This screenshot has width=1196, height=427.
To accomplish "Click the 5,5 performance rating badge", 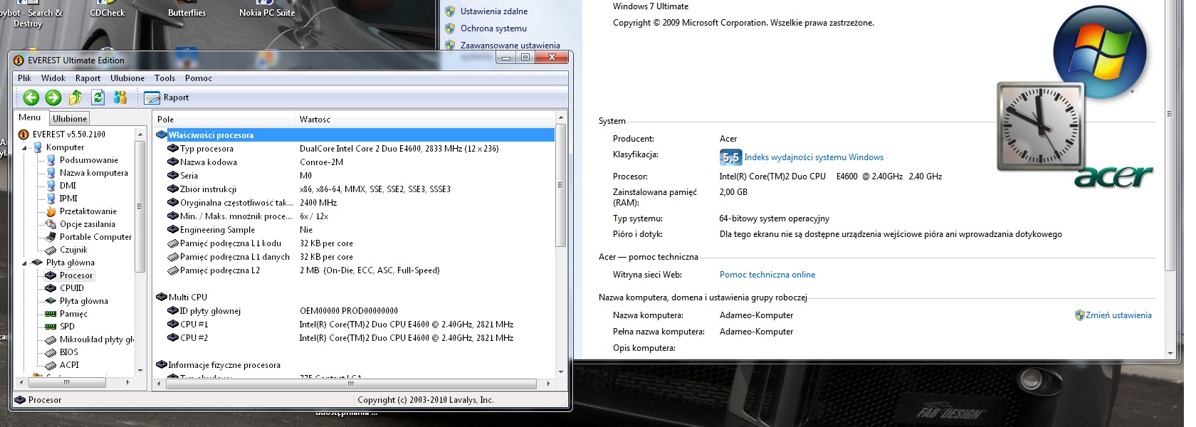I will tap(730, 157).
